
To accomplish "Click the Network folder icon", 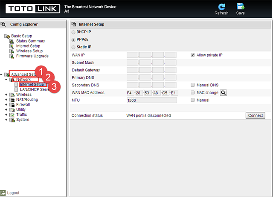I will 12,80.
